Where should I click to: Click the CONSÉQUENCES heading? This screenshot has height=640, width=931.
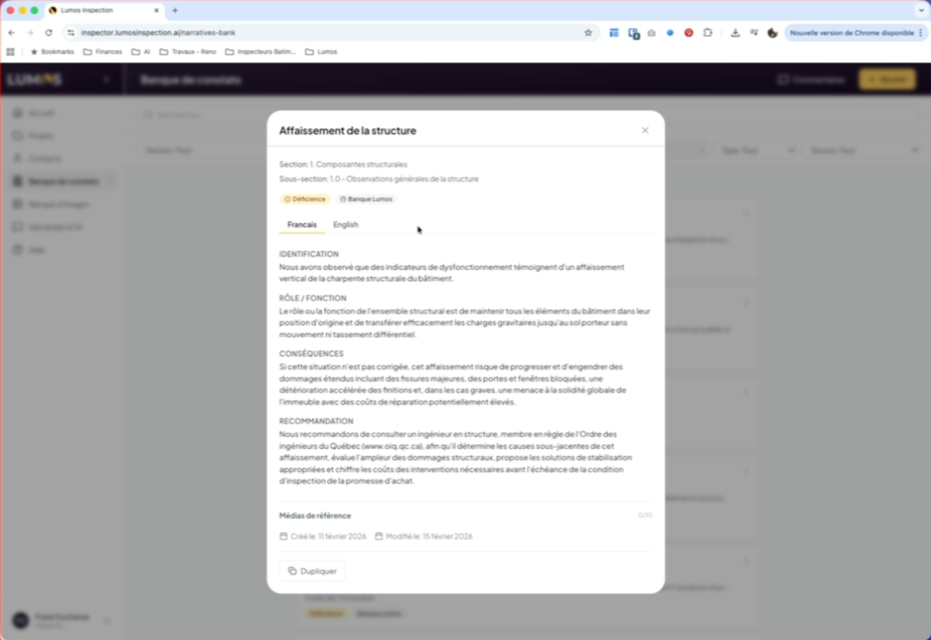pos(311,353)
